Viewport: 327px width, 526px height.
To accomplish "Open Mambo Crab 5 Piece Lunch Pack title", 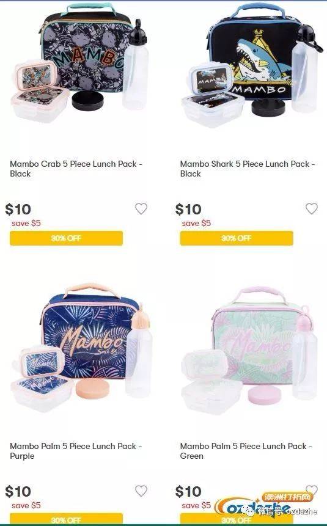I will click(76, 169).
